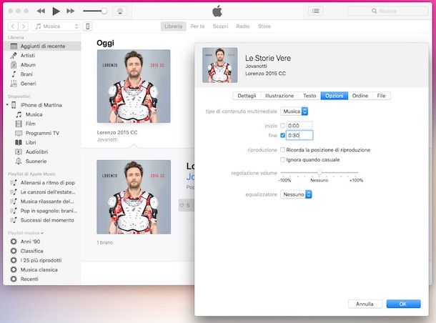Screen dimensions: 436x323
Task: Go to the Per te section
Action: pyautogui.click(x=197, y=26)
